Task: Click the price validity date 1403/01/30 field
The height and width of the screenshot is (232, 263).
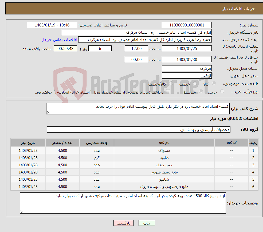Action: pyautogui.click(x=187, y=59)
